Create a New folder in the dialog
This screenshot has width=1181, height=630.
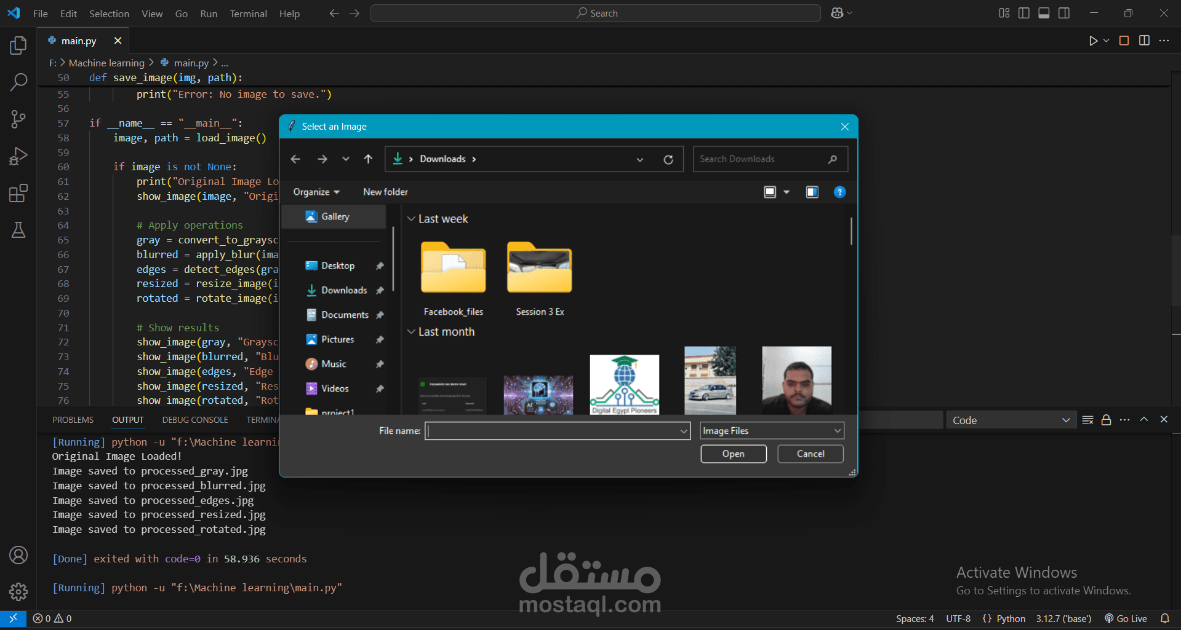385,191
